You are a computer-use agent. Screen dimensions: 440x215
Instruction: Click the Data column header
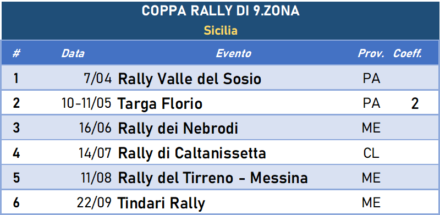tap(73, 53)
